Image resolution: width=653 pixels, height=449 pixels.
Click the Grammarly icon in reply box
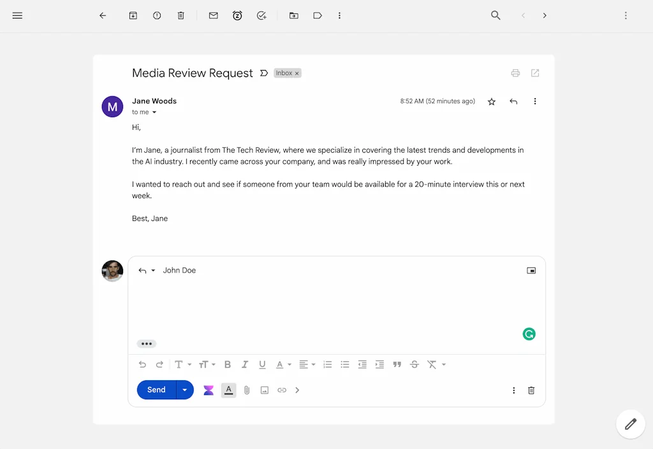[x=529, y=334]
